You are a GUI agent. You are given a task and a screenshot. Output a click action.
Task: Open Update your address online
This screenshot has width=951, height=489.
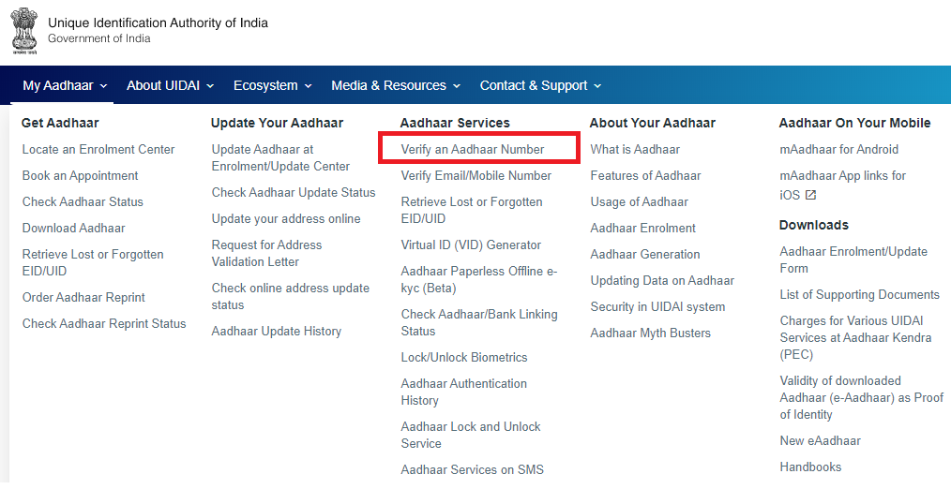(x=286, y=219)
